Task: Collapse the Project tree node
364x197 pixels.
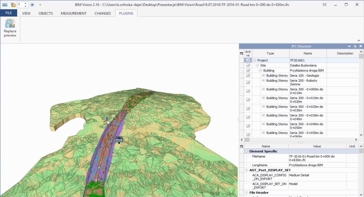Action: [254, 60]
